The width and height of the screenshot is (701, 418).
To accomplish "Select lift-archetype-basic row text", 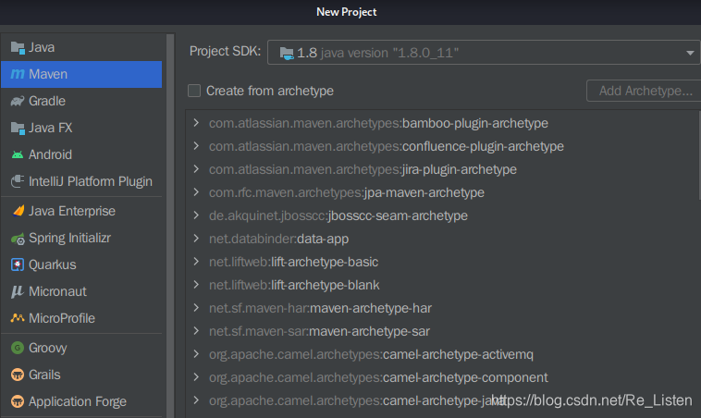I will 294,262.
